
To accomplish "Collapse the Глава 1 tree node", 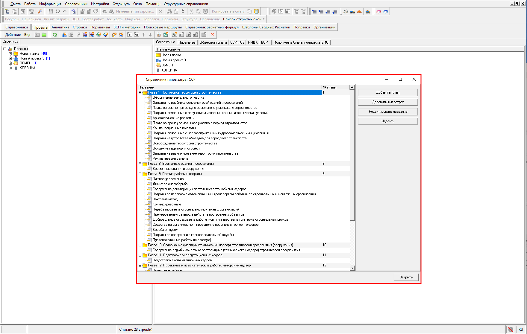I will (x=140, y=93).
